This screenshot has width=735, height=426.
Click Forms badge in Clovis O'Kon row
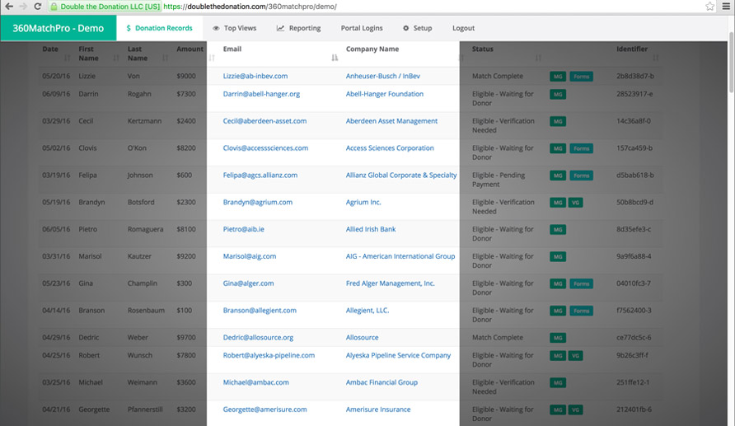pos(581,148)
